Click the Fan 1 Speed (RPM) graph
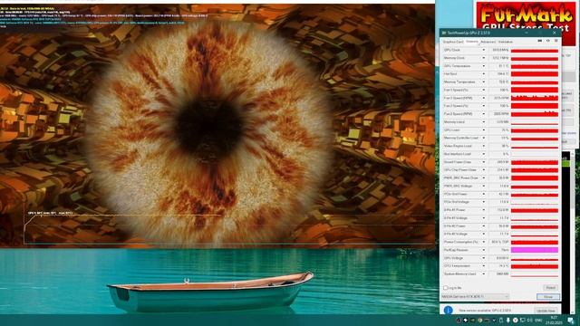The width and height of the screenshot is (580, 326). (535, 98)
